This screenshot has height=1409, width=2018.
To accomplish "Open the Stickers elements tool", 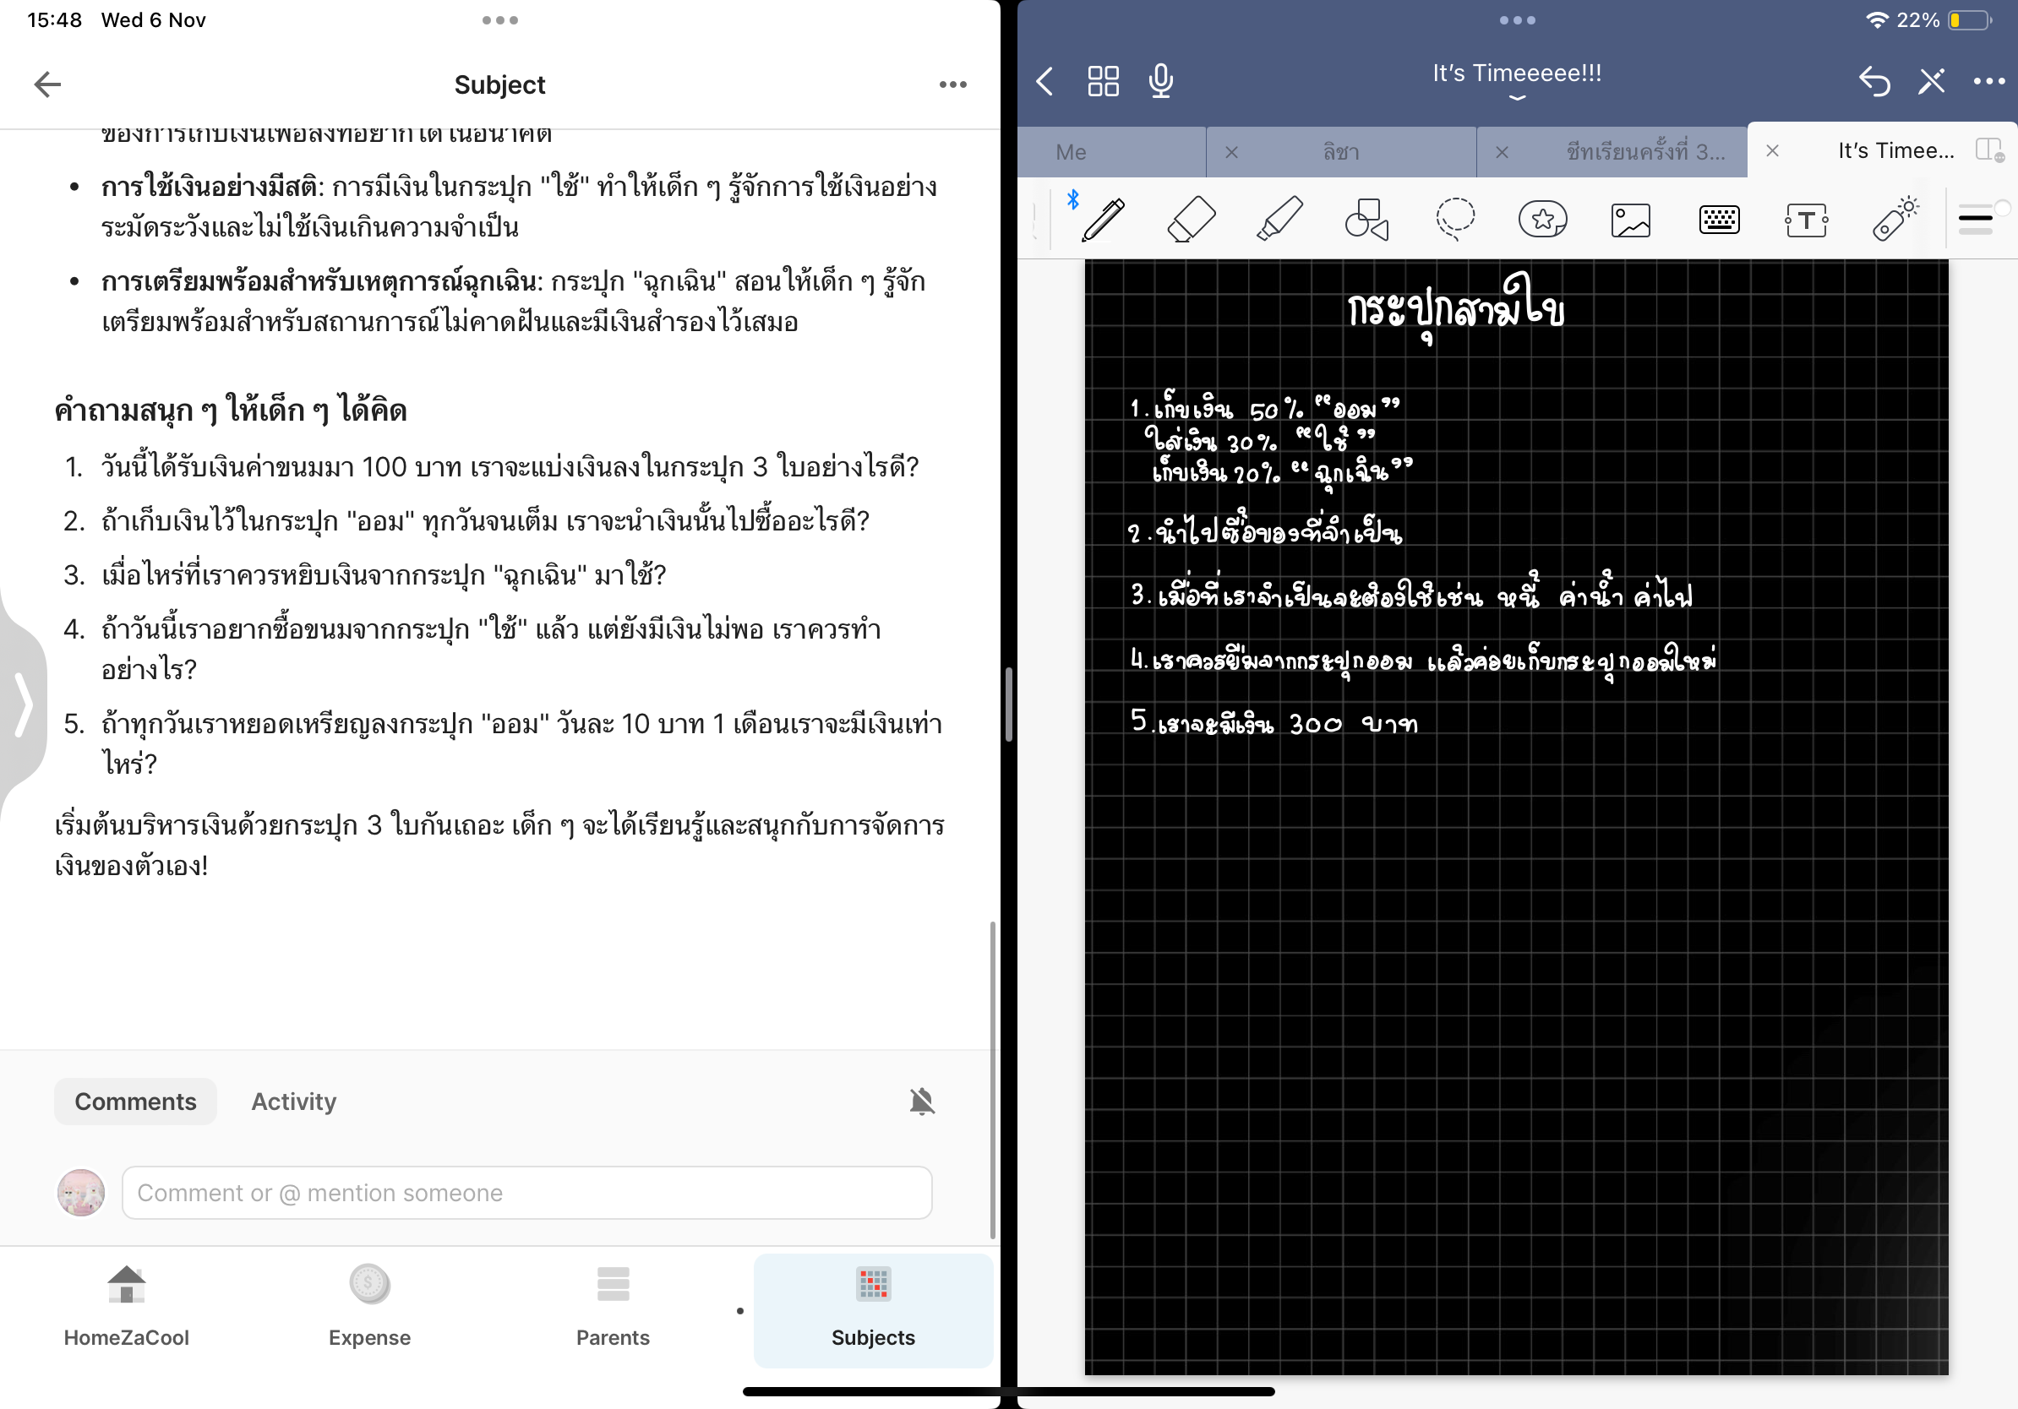I will (x=1542, y=219).
